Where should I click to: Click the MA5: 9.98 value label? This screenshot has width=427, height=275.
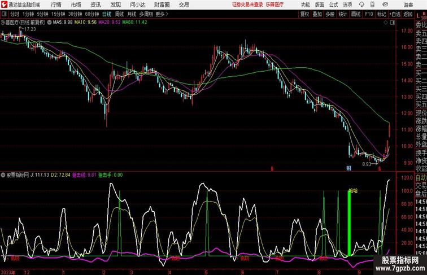tap(63, 23)
